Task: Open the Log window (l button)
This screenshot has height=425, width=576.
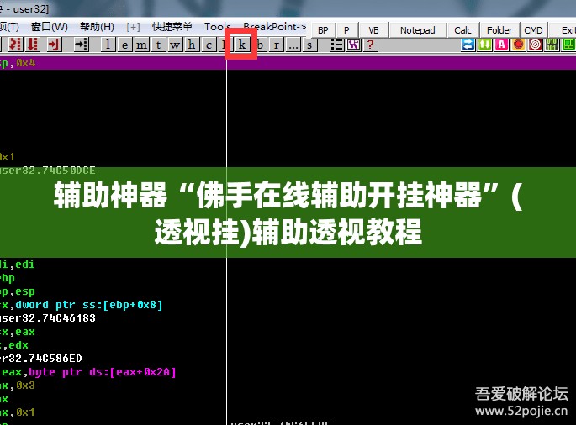Action: [108, 45]
